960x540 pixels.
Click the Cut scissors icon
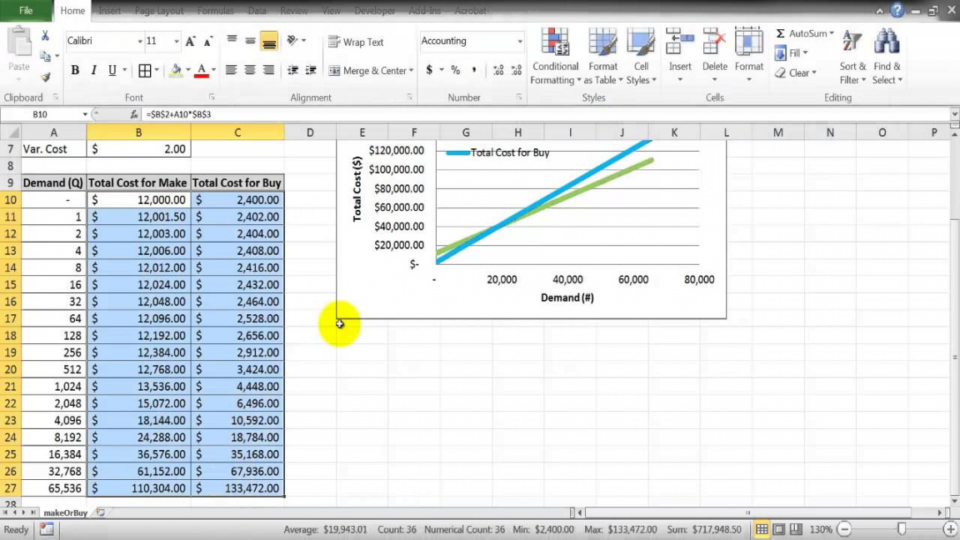(x=45, y=36)
